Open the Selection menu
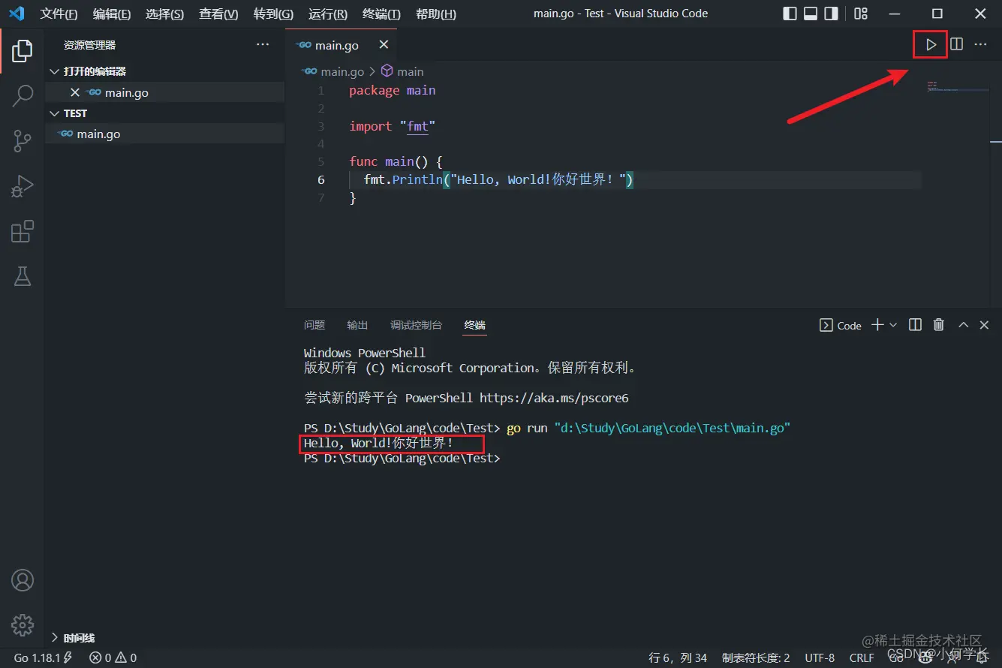 pos(164,14)
